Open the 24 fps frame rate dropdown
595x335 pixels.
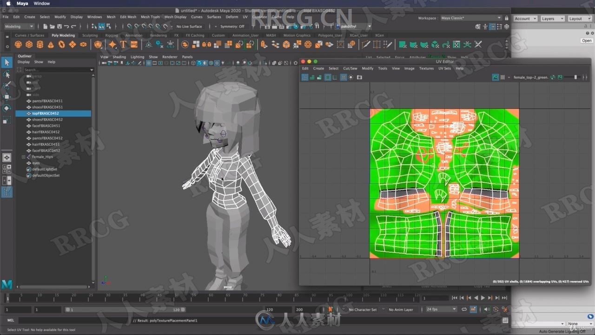[x=441, y=309]
